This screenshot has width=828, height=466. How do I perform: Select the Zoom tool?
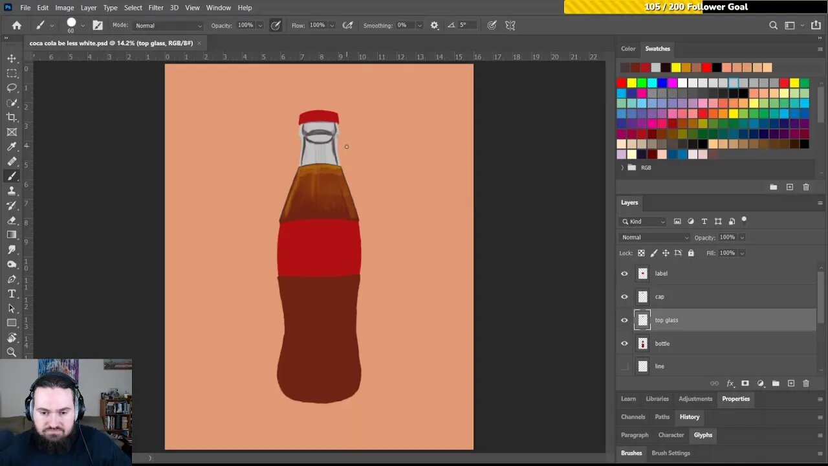click(x=12, y=353)
